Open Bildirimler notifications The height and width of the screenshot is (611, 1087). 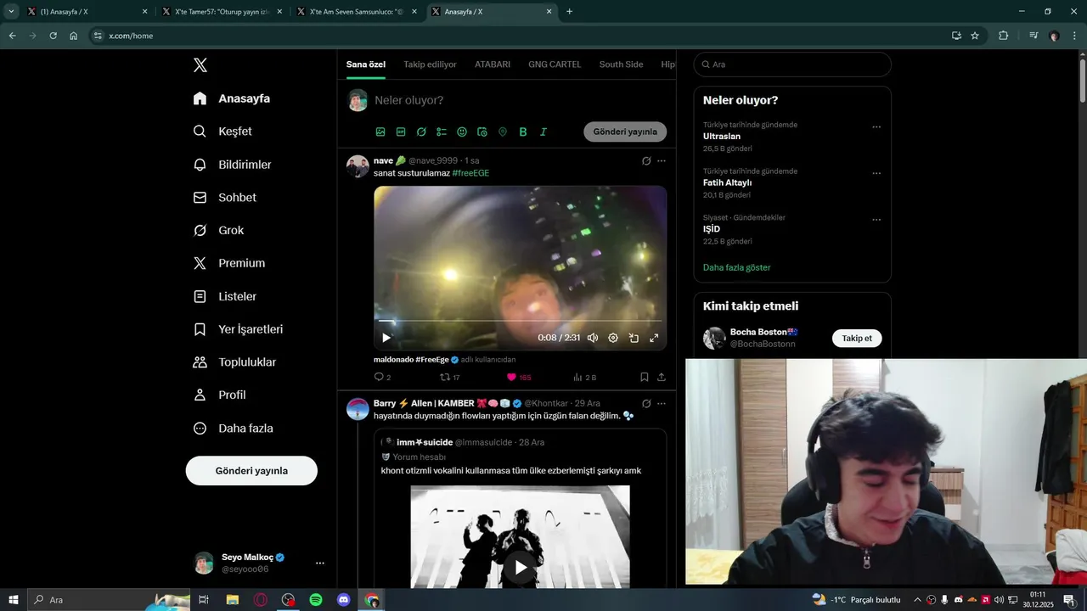click(232, 165)
